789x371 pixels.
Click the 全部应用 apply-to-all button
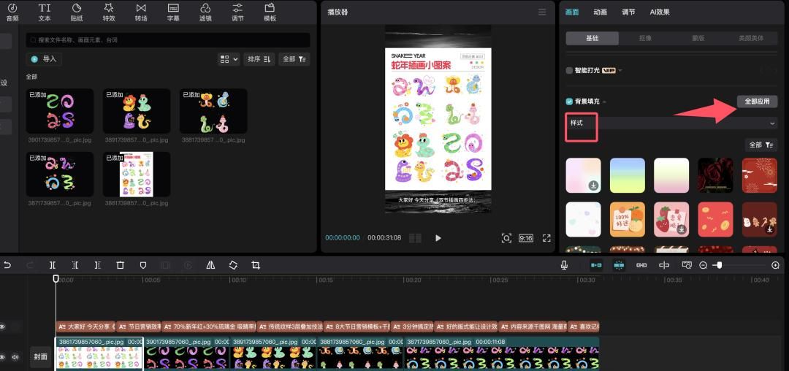coord(758,101)
